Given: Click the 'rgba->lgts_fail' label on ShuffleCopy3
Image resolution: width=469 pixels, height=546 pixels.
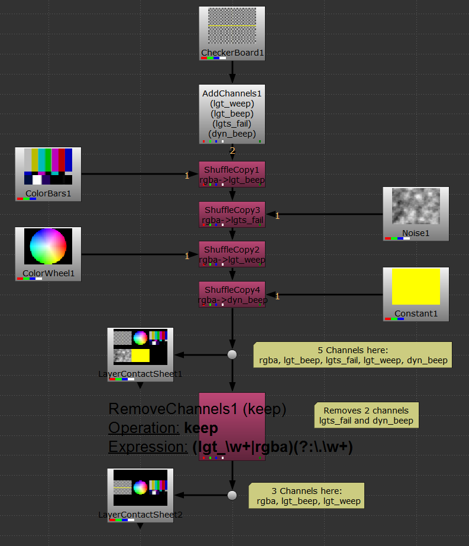Looking at the screenshot, I should click(232, 220).
